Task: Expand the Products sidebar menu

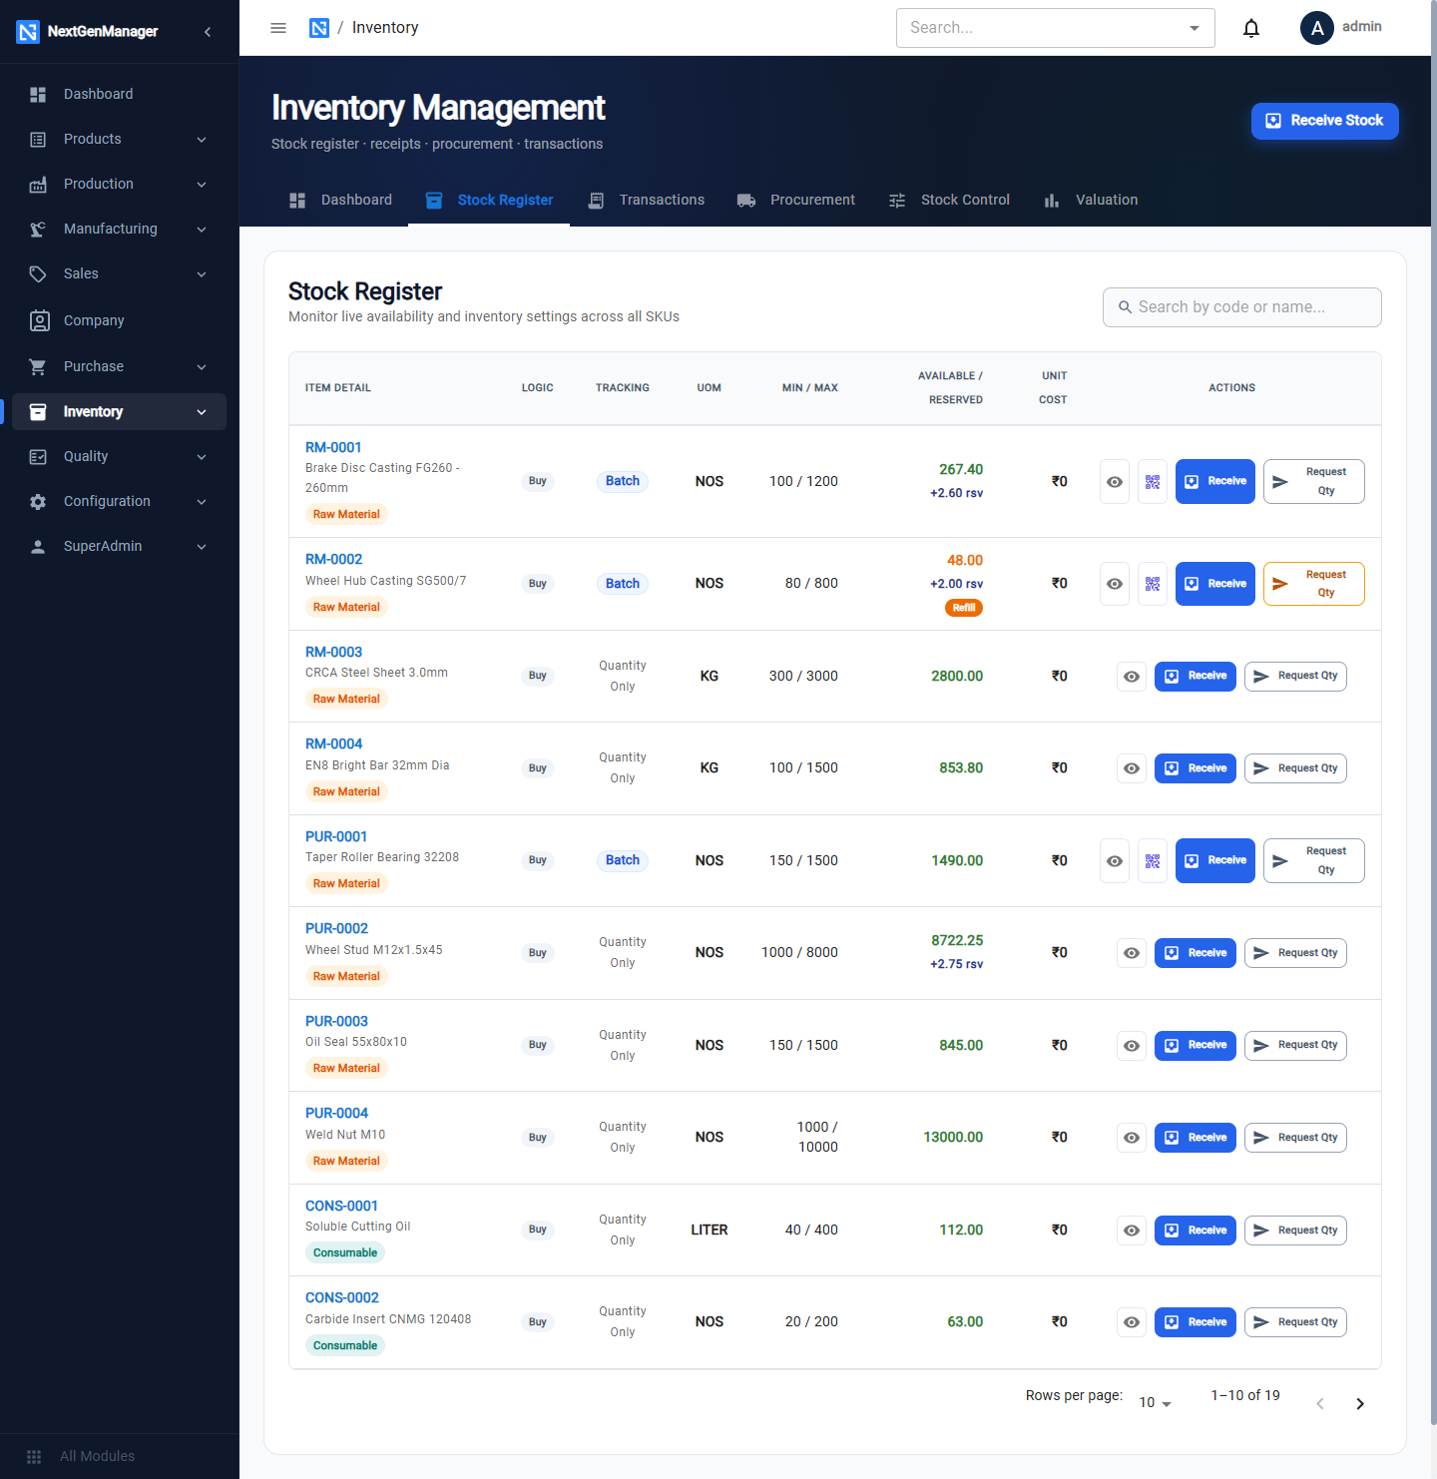Action: (120, 139)
